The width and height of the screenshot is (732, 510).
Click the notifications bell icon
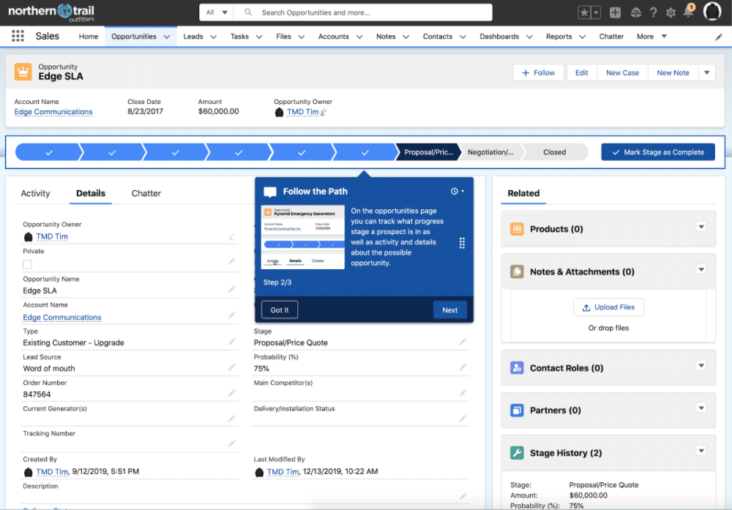click(x=688, y=12)
